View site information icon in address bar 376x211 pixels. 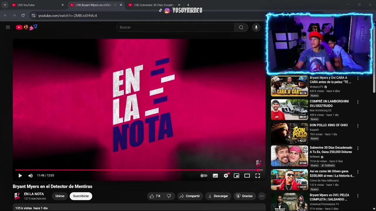point(33,16)
